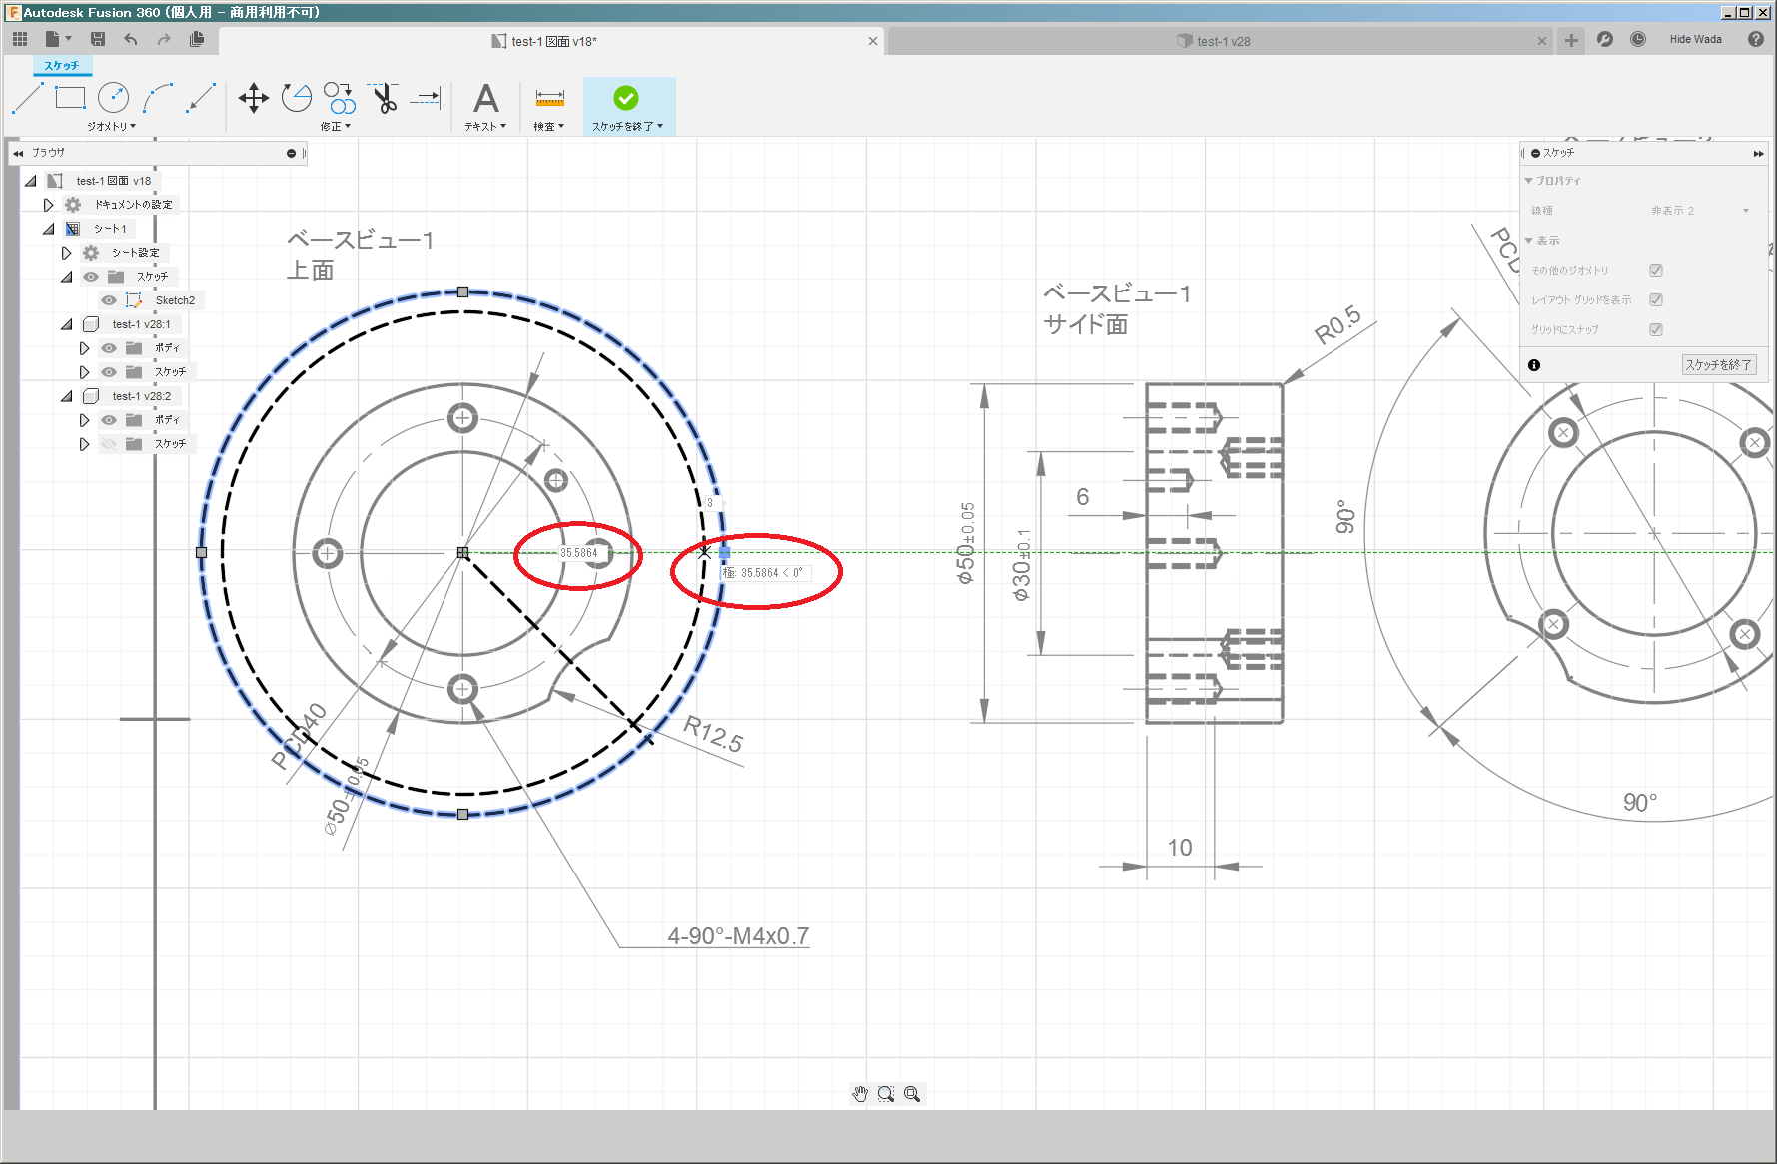Screen dimensions: 1777x1164
Task: Open the ジオメトリ dropdown menu
Action: coord(111,127)
